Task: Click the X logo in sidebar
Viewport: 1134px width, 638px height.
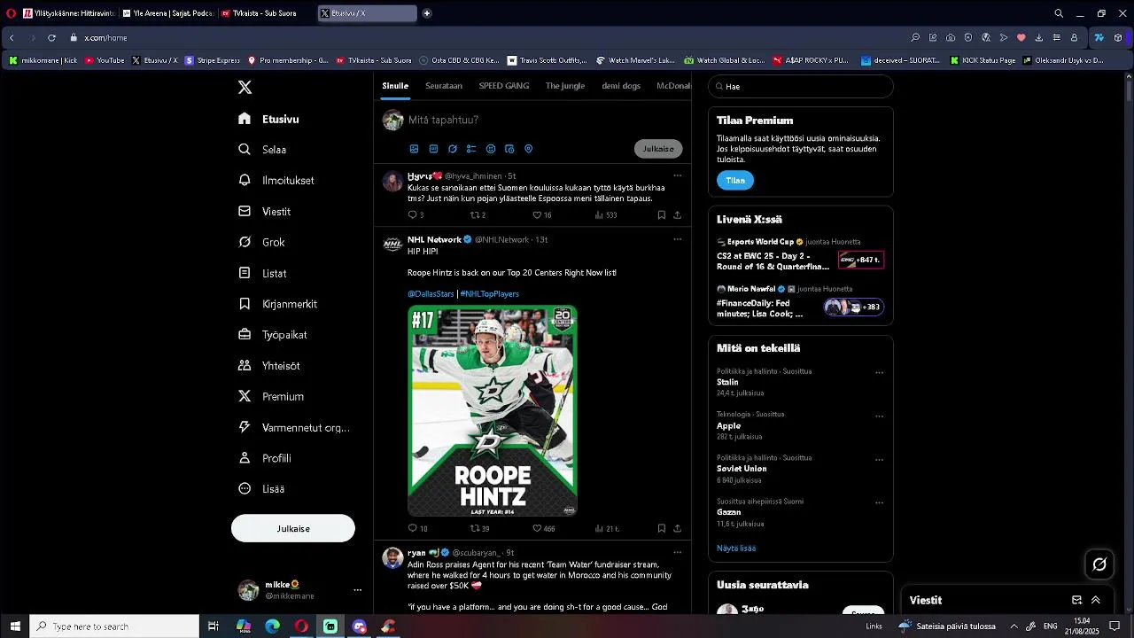Action: coord(245,87)
